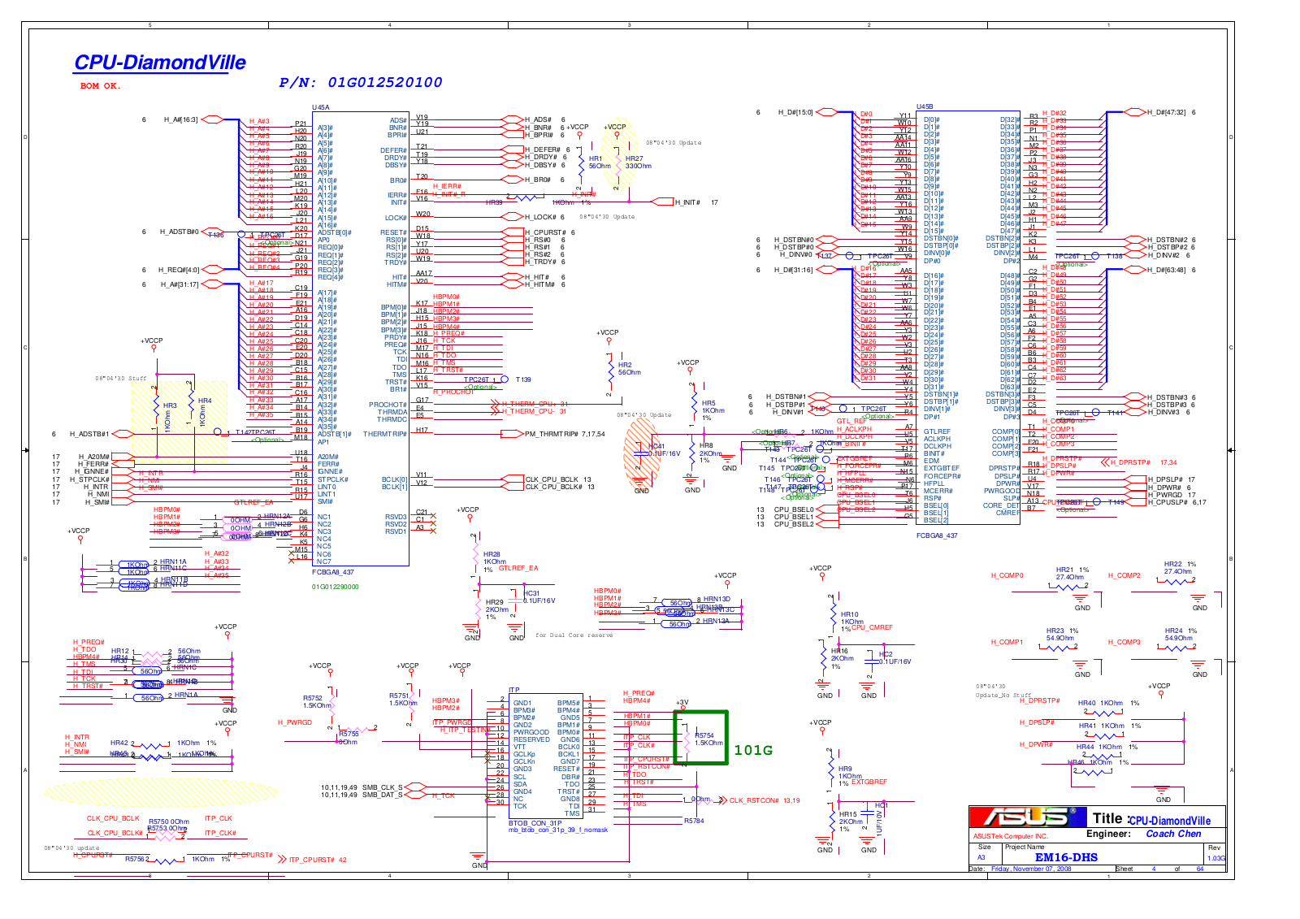Select the CLK_RSTCON# 13,19 off-page label
Viewport: 1300px width, 919px height.
(765, 800)
